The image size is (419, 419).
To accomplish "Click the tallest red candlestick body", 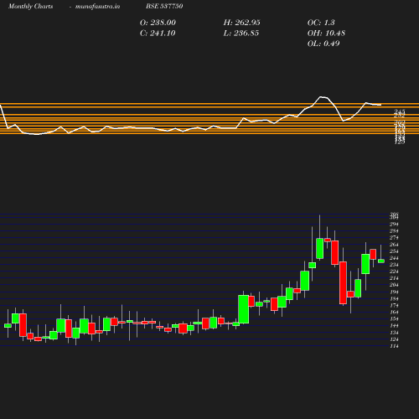I will click(343, 282).
